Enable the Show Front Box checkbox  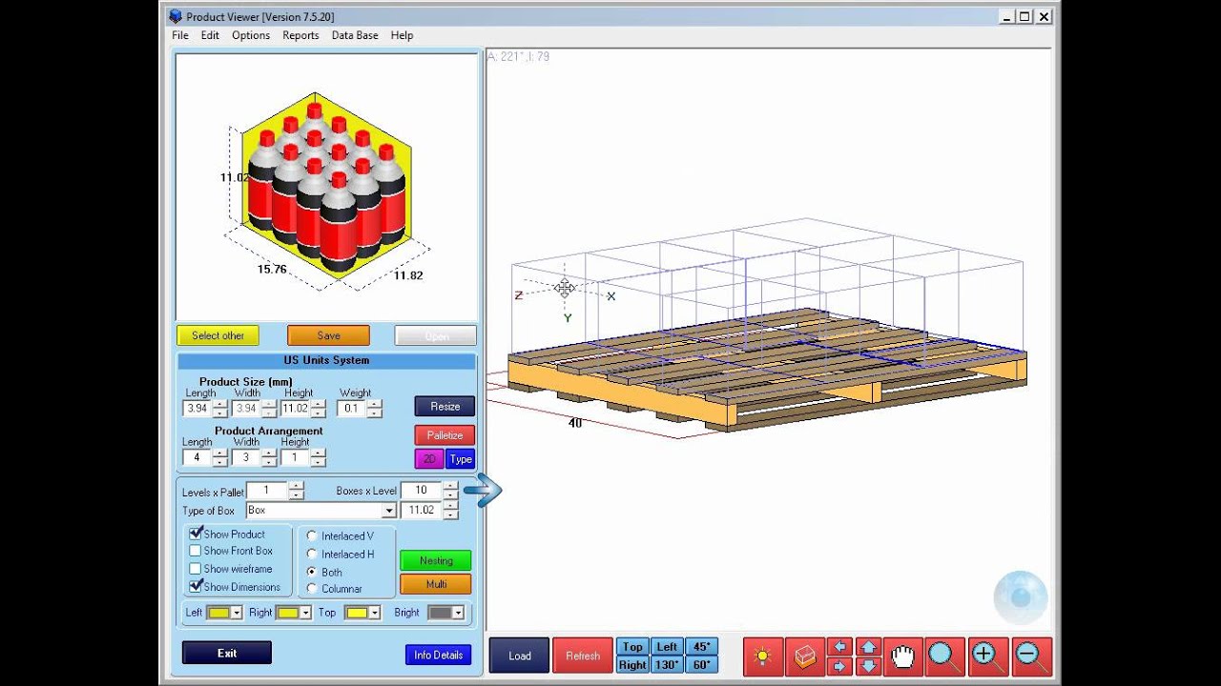(196, 551)
